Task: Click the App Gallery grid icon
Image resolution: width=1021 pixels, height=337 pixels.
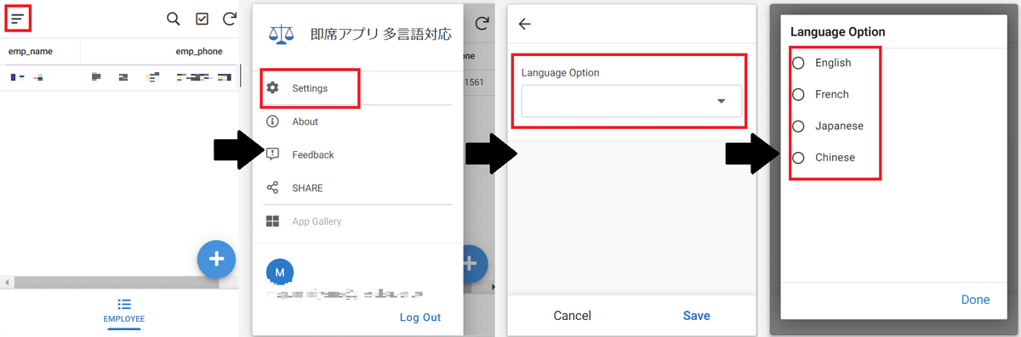Action: [272, 222]
